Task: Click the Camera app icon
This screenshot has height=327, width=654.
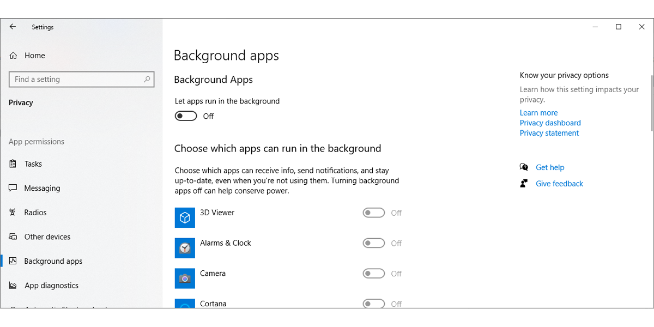Action: pyautogui.click(x=185, y=278)
